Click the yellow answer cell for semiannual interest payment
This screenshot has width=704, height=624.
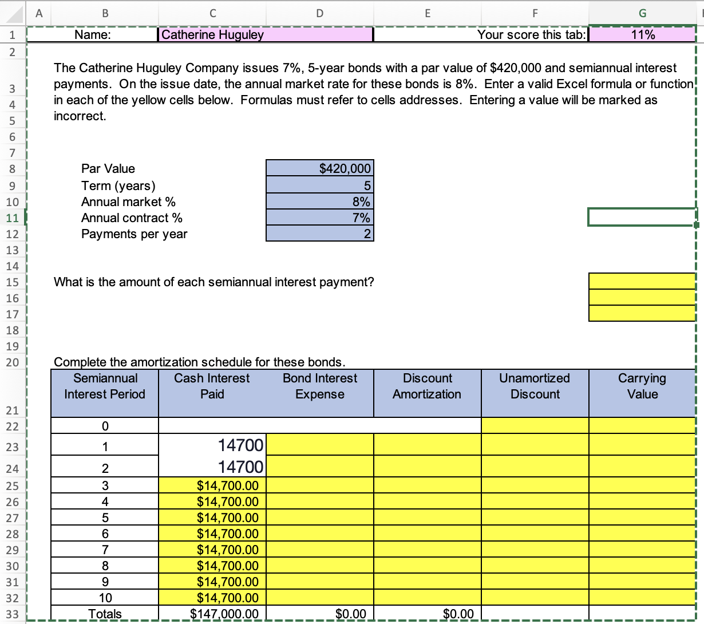pos(642,281)
